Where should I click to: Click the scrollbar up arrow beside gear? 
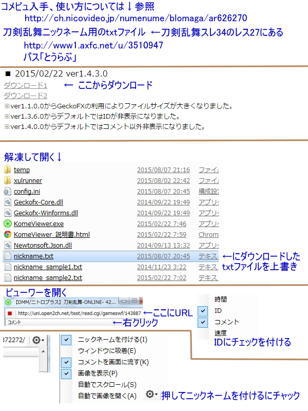pyautogui.click(x=43, y=351)
